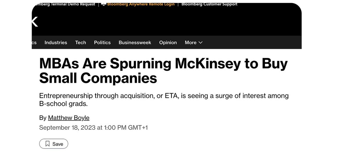Click the remote login icon in top bar
This screenshot has width=340, height=156.
tap(103, 4)
